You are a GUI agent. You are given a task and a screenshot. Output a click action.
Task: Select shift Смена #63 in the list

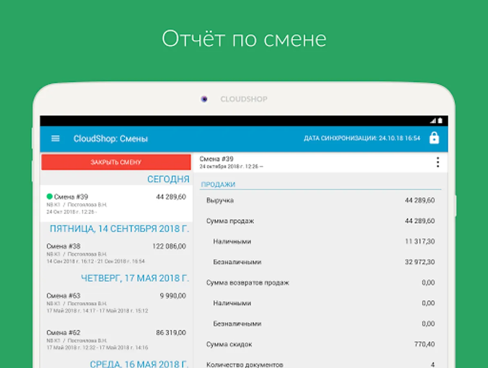(116, 303)
